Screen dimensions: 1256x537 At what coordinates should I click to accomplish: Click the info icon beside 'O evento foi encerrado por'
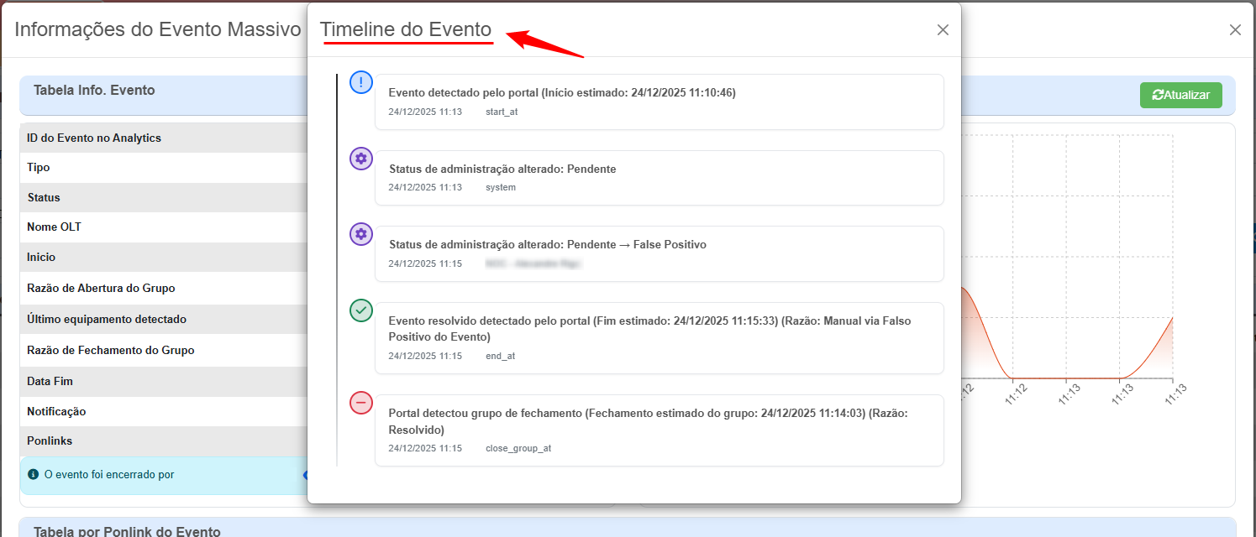(34, 475)
